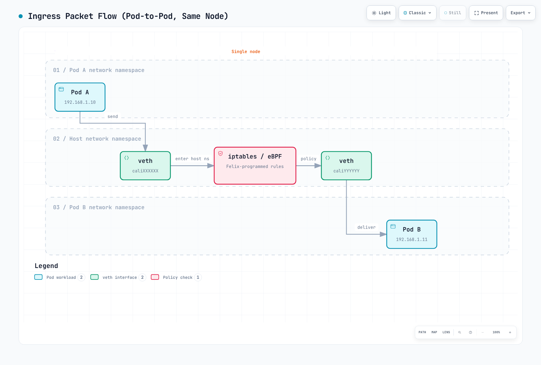Click the veth interface legend label

[120, 277]
